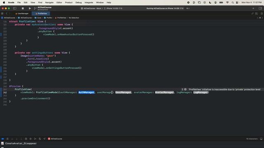The image size is (264, 148).
Task: Go forward in editor history
Action: 9,14
